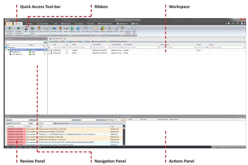Click the Advanced Reports icon

(128, 29)
